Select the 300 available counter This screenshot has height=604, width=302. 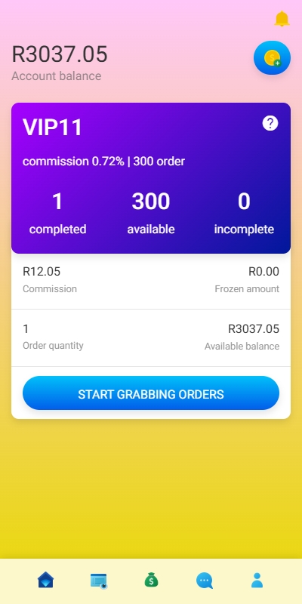click(151, 213)
